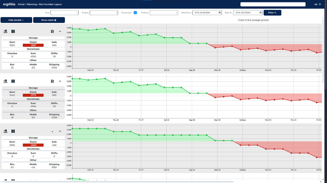Click the pallet icon in the third storage panel

point(5,131)
